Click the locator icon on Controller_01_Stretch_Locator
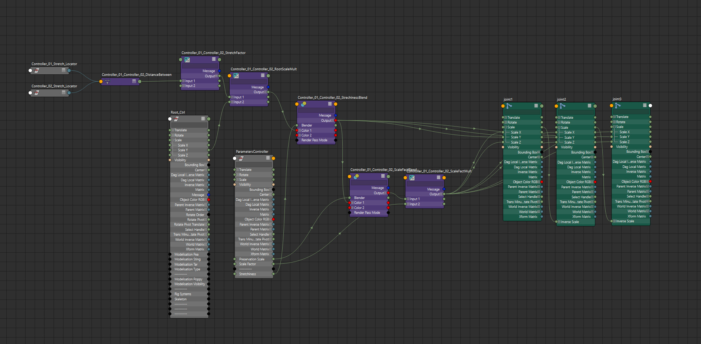Image resolution: width=701 pixels, height=344 pixels. pyautogui.click(x=36, y=70)
